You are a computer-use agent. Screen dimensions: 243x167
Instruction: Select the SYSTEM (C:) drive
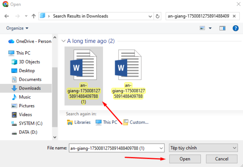click(x=27, y=124)
